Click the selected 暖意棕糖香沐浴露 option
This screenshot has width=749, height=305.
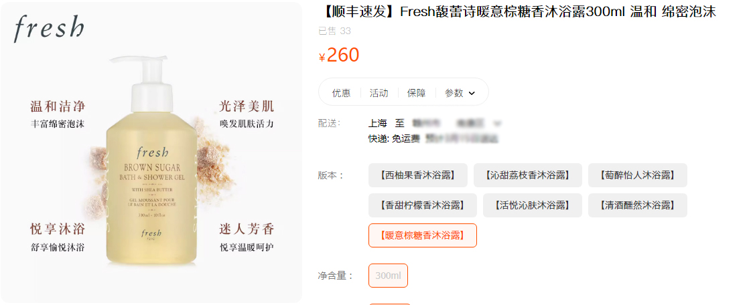(423, 235)
